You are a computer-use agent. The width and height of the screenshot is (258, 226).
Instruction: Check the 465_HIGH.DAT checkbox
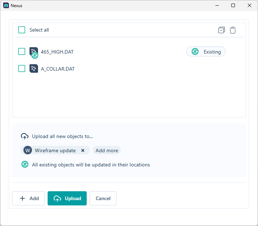[x=22, y=51]
